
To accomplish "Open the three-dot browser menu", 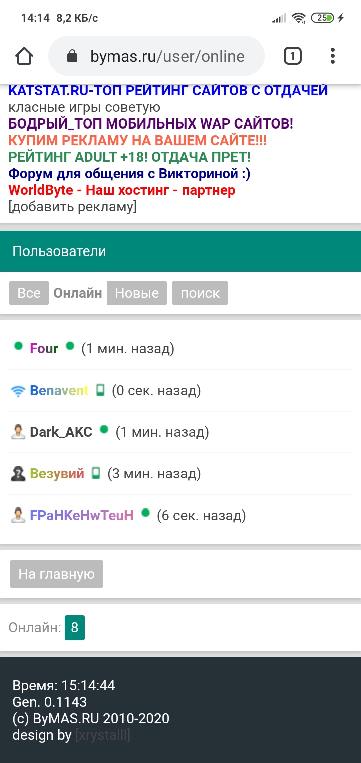I will [333, 56].
